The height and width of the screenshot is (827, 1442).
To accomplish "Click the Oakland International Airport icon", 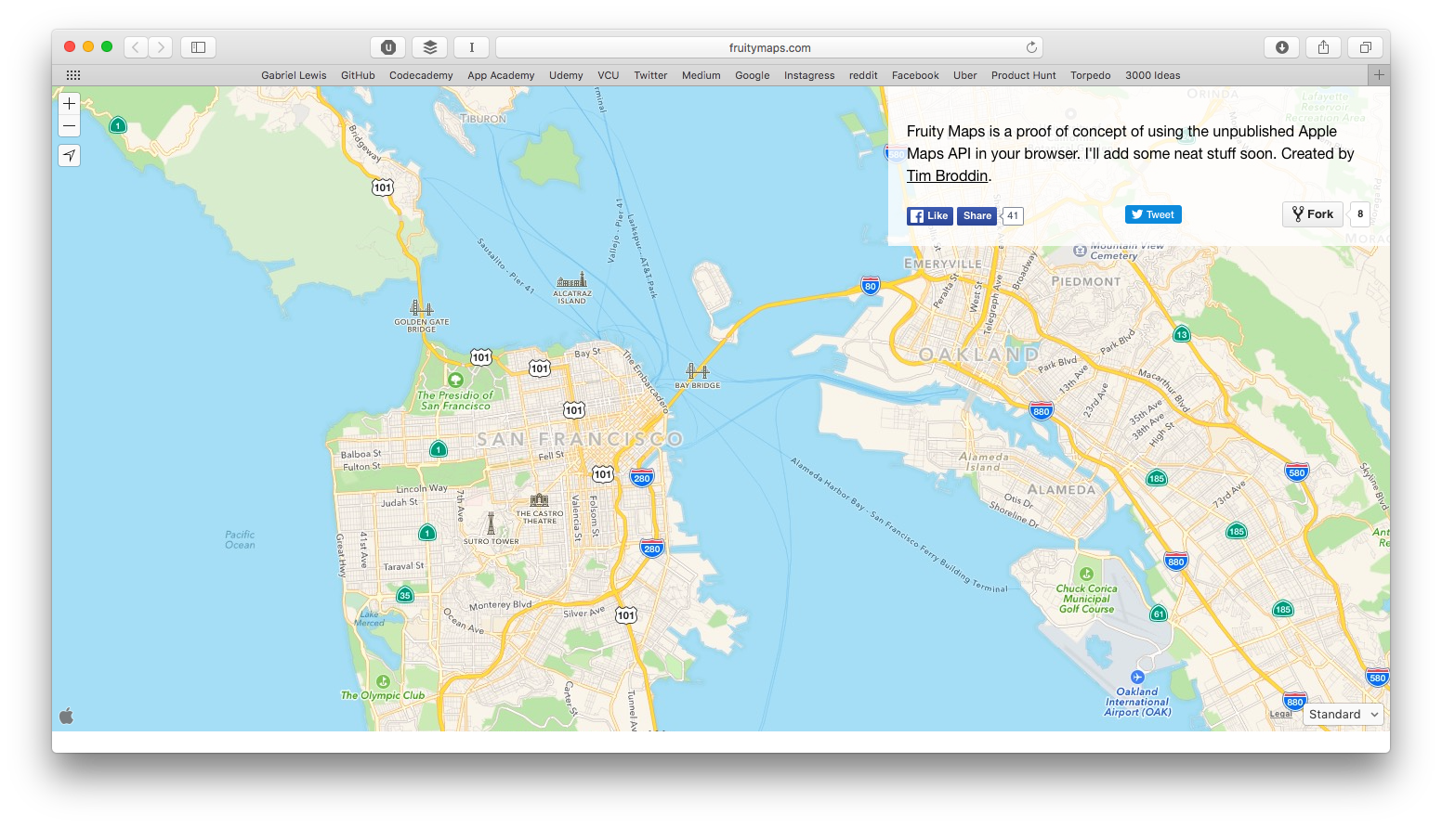I will click(1137, 677).
